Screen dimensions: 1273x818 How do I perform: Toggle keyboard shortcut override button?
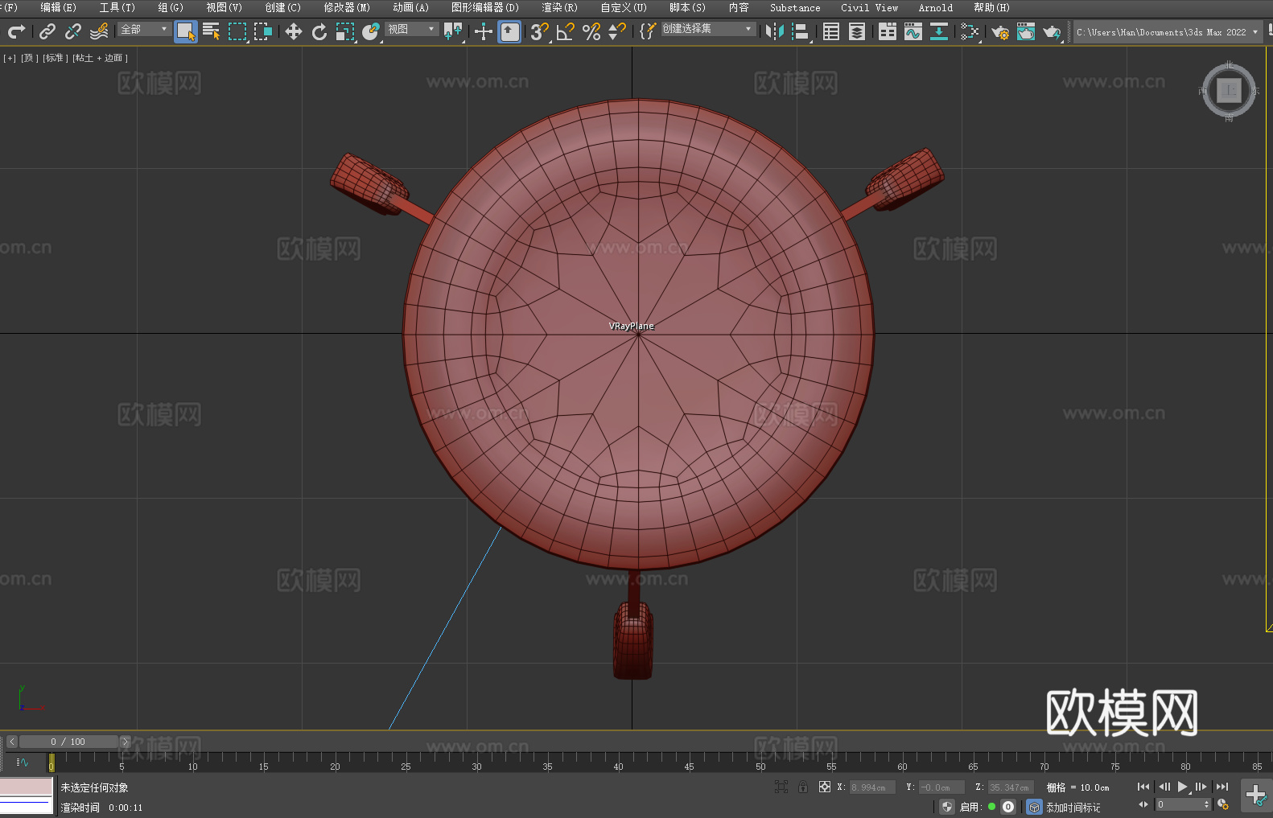(509, 31)
